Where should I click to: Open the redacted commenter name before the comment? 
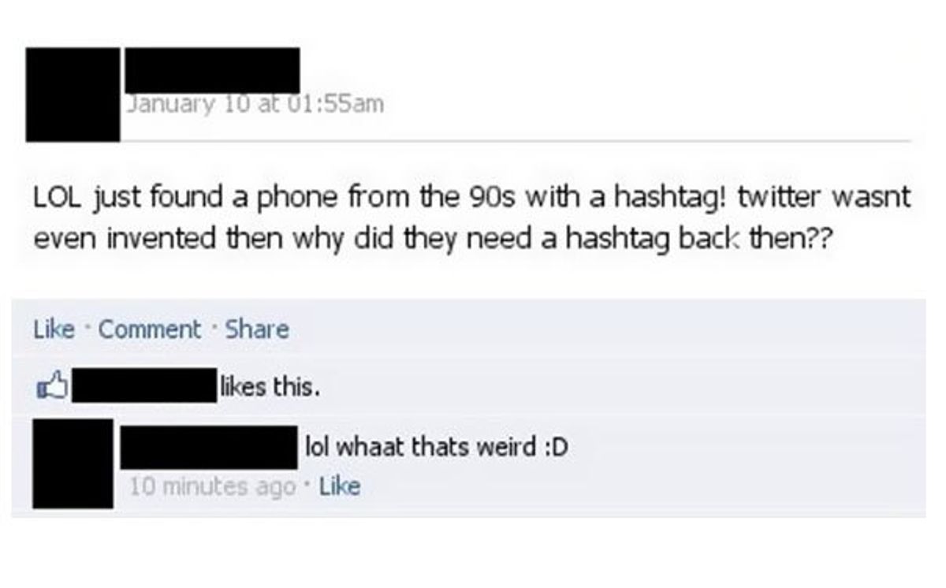(208, 448)
